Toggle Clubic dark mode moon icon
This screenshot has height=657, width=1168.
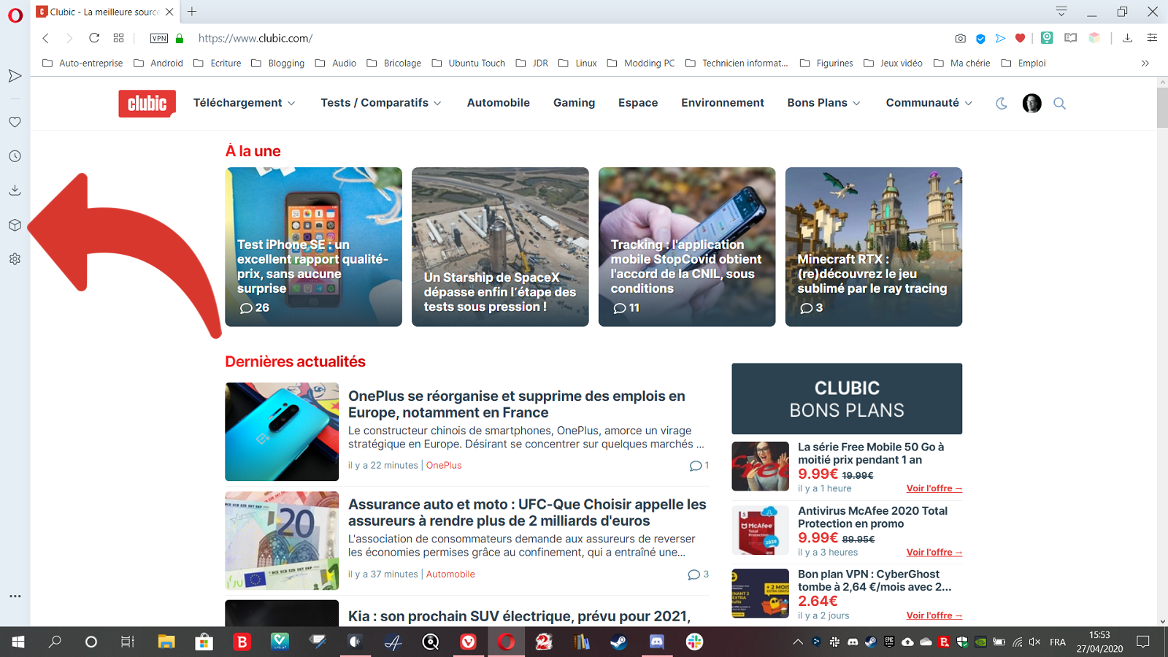pos(1002,104)
